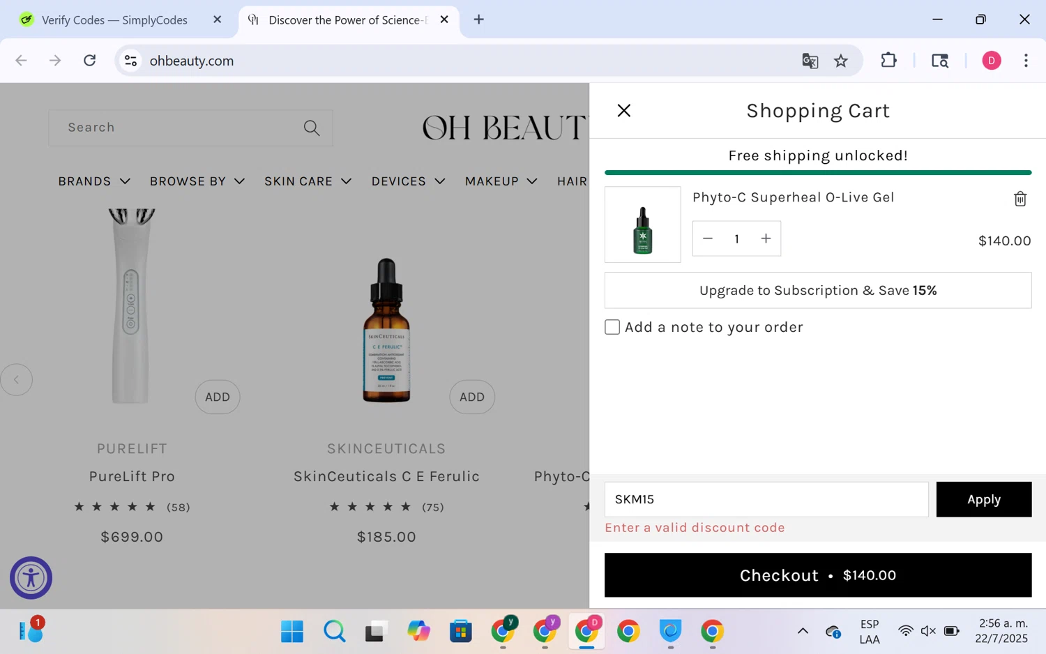Reload the page
The height and width of the screenshot is (654, 1046).
90,61
